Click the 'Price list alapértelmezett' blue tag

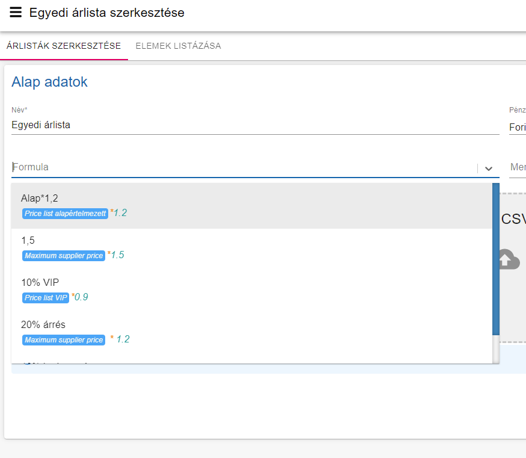[65, 214]
